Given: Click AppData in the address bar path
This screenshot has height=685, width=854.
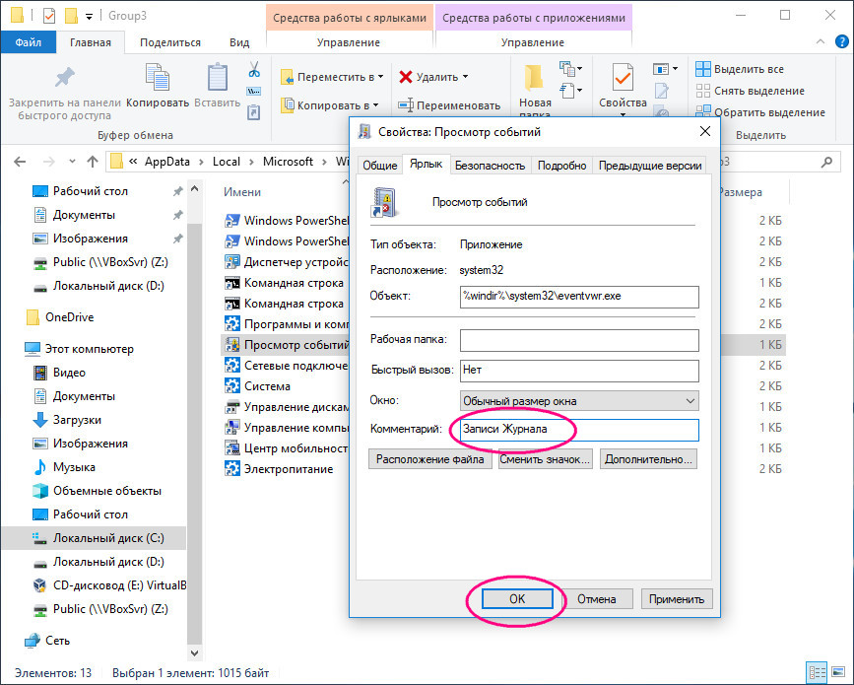Looking at the screenshot, I should click(x=167, y=162).
